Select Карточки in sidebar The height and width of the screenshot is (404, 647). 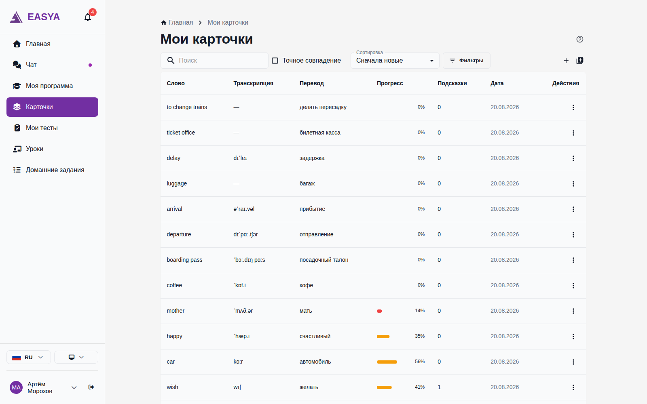pyautogui.click(x=52, y=107)
